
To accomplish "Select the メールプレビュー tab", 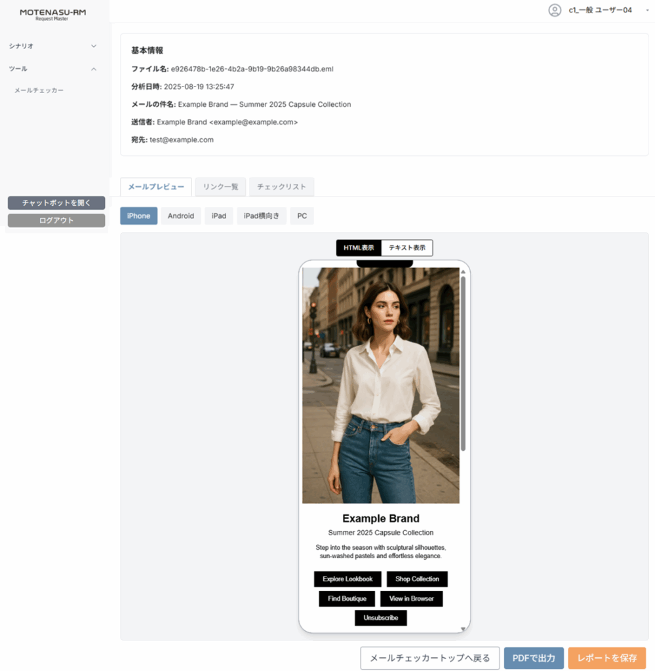I will (156, 187).
